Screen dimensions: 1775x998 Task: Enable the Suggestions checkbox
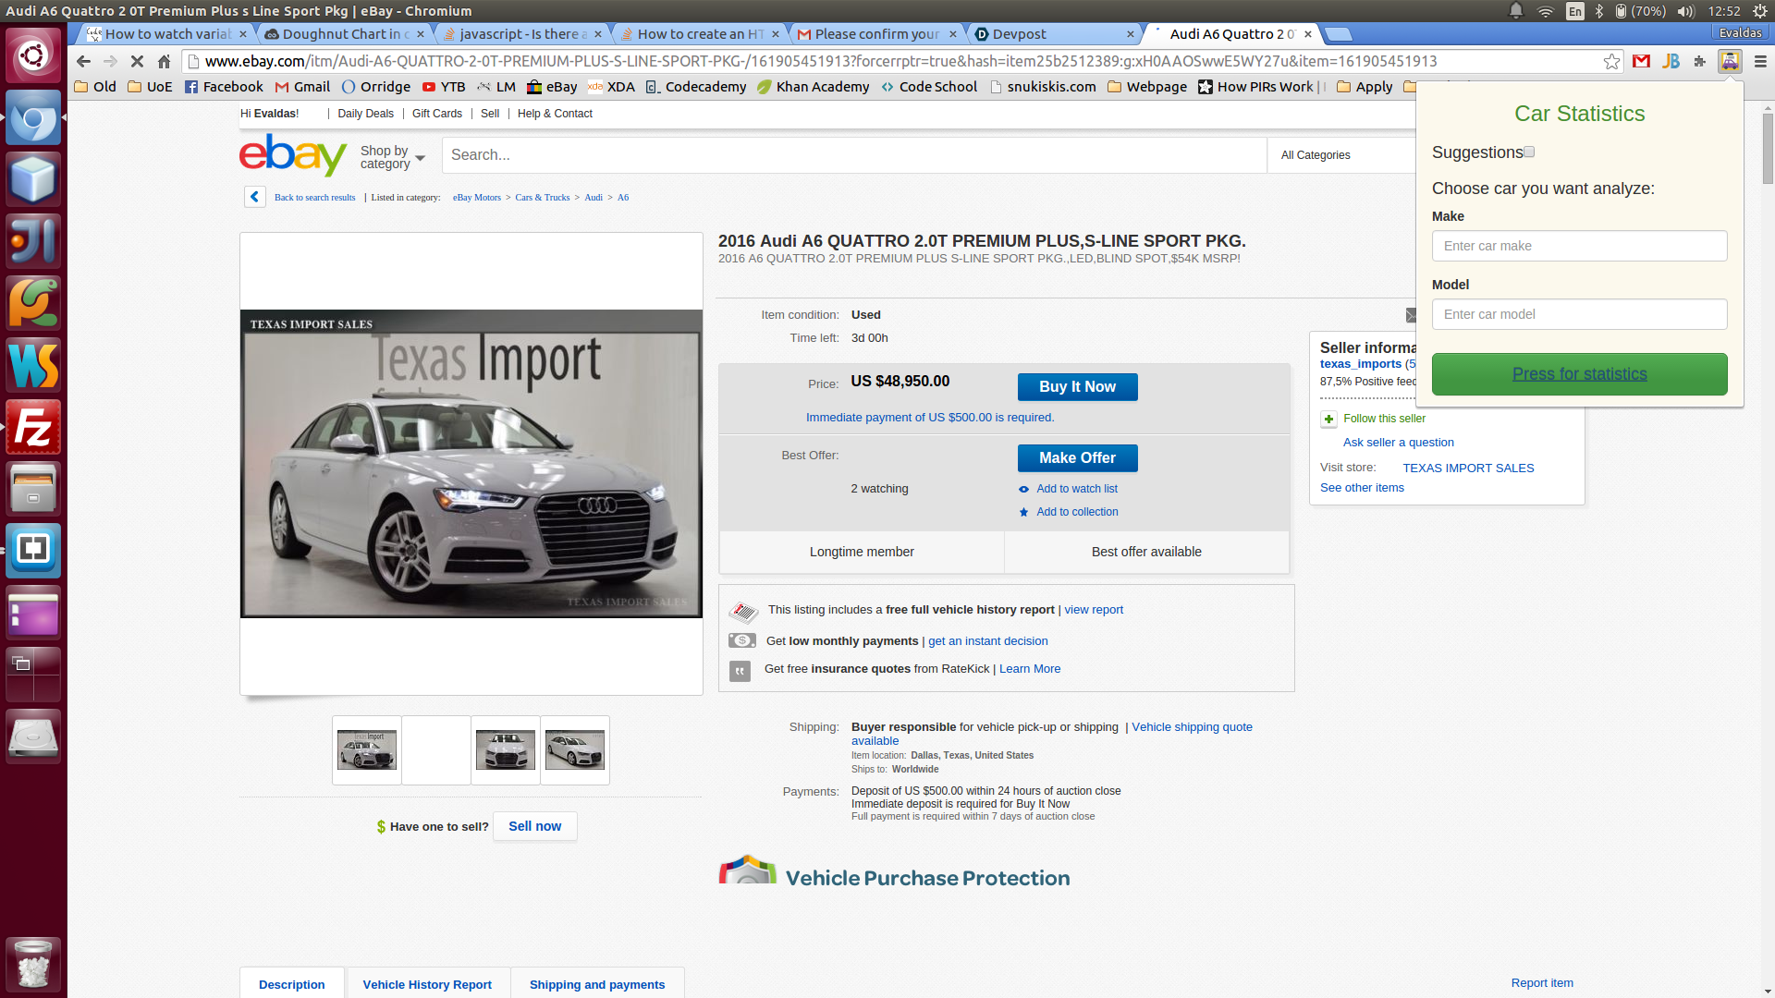(x=1529, y=152)
